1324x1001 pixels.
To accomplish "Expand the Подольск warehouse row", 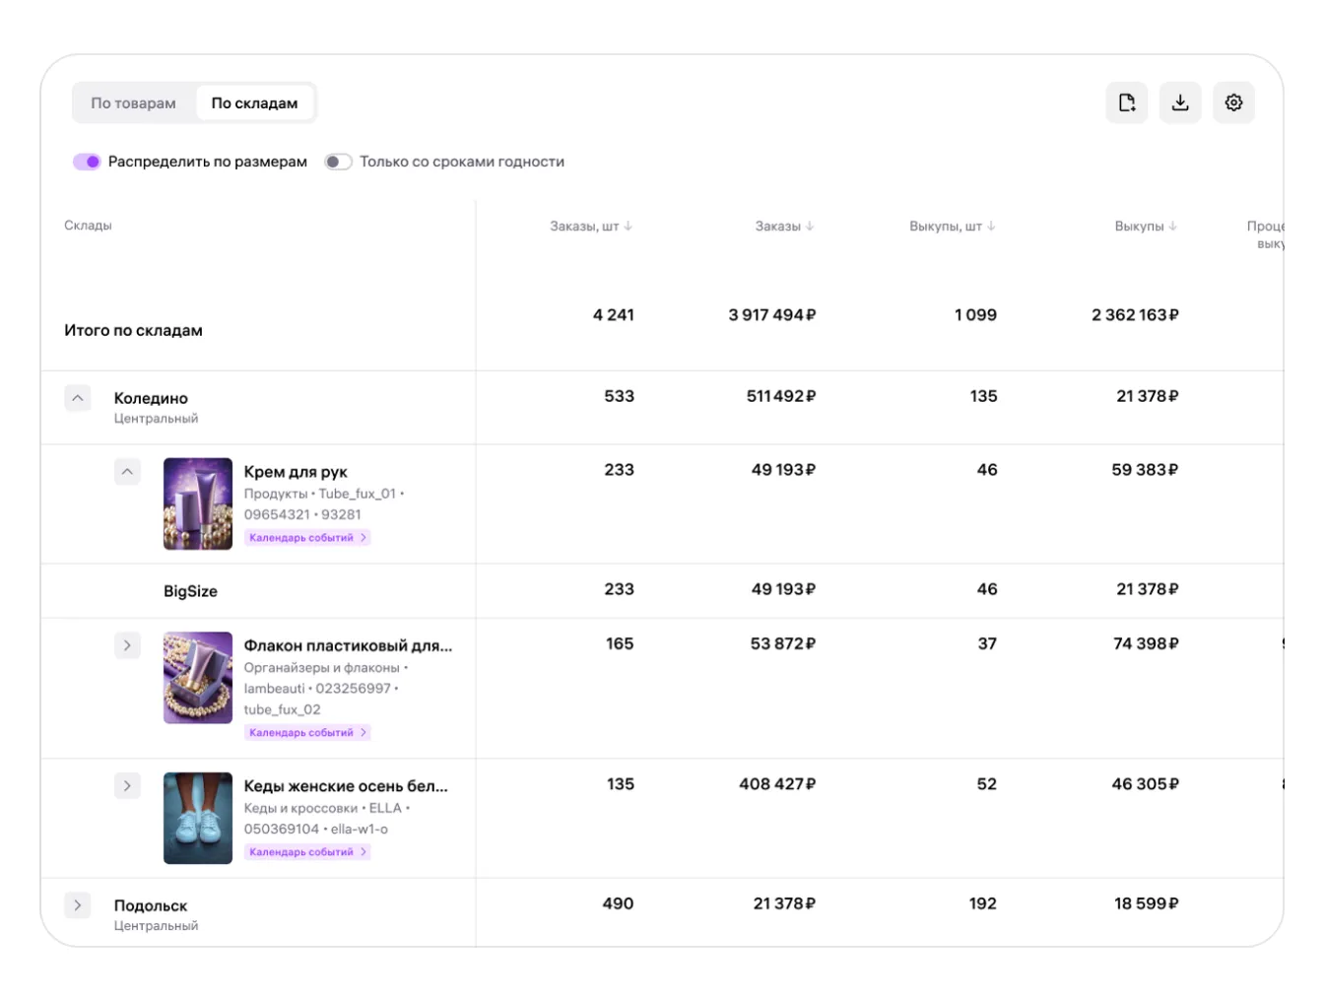I will [78, 904].
